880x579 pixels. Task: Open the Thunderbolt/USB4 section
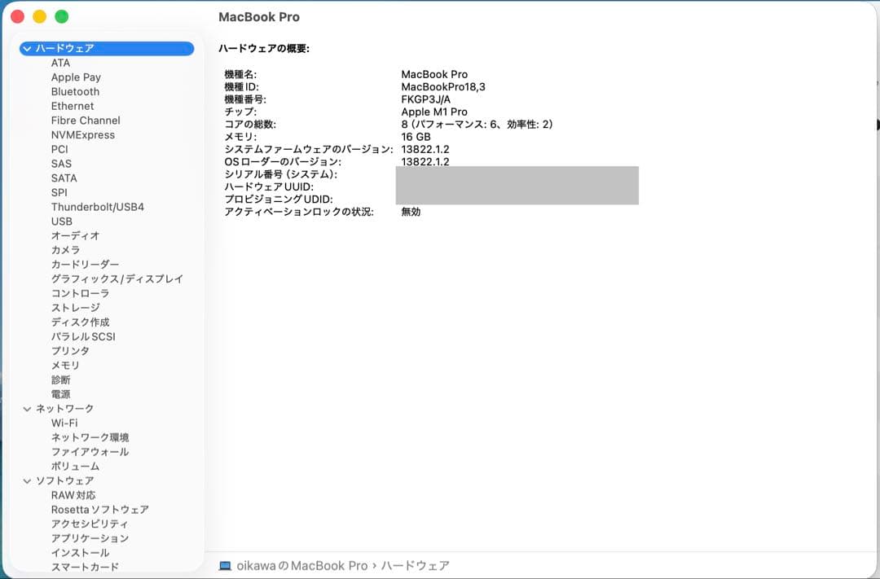pyautogui.click(x=98, y=207)
